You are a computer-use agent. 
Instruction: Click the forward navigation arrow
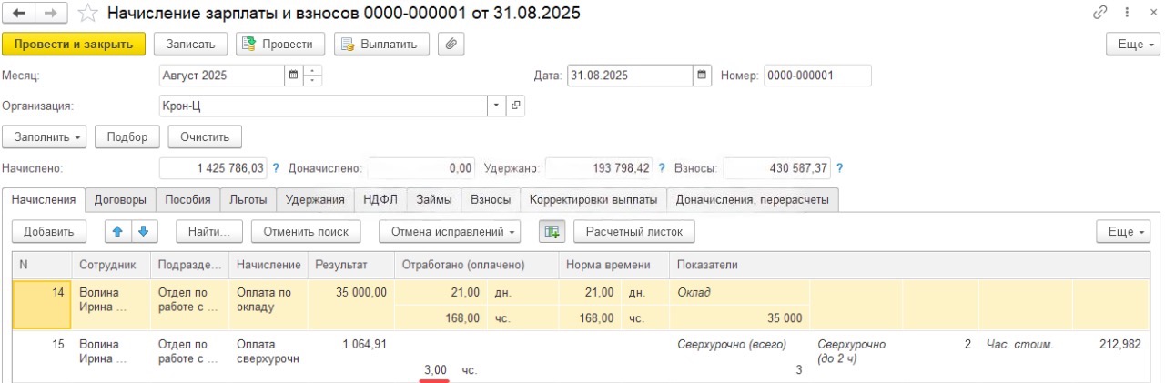(50, 14)
